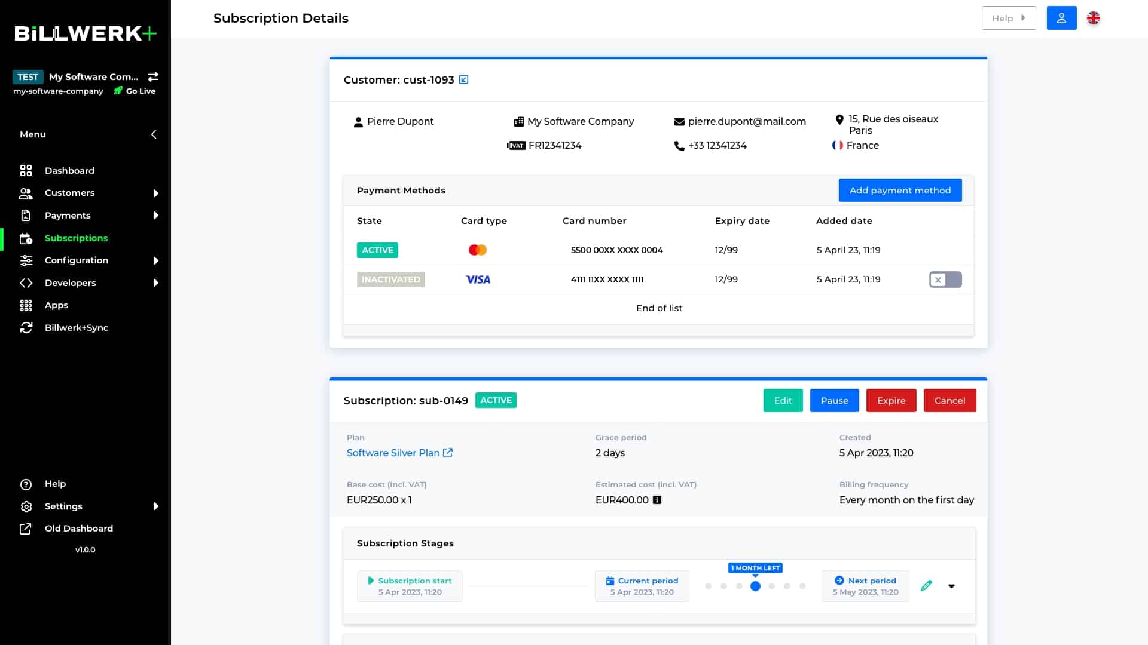The image size is (1148, 645).
Task: Click the Cancel subscription button
Action: pos(949,401)
